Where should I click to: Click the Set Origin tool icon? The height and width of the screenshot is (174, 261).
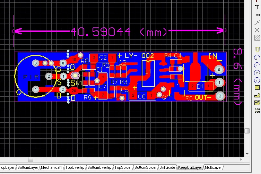pyautogui.click(x=257, y=30)
